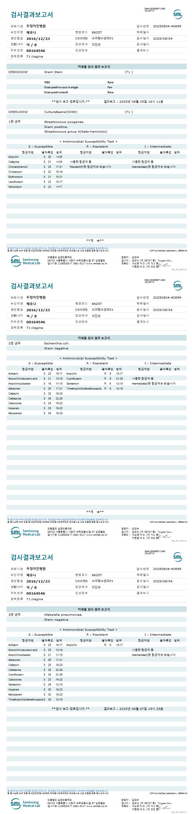This screenshot has height=814, width=192.
Task: Click Trimethoprim/Sulfamethoxazole row with result 29
Action: pyautogui.click(x=35, y=700)
